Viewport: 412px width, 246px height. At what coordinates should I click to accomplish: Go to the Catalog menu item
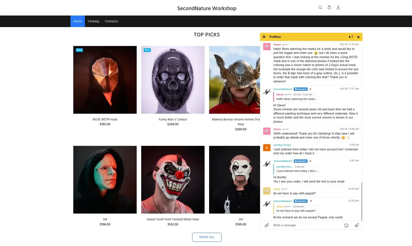(93, 21)
